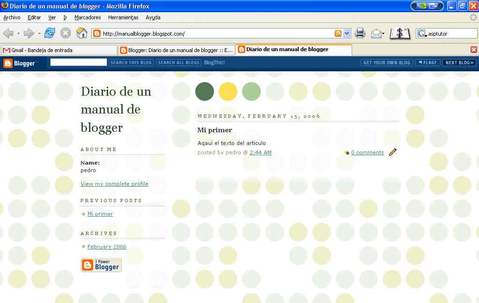Viewport: 479px width, 303px height.
Task: Click the Home toolbar icon
Action: [x=81, y=33]
